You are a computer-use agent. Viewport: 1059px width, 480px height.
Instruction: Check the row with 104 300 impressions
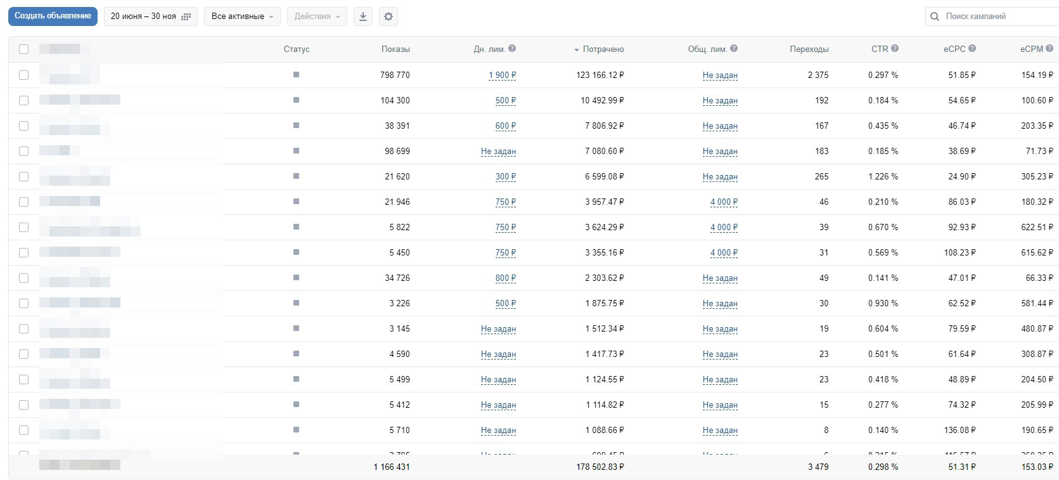point(24,100)
